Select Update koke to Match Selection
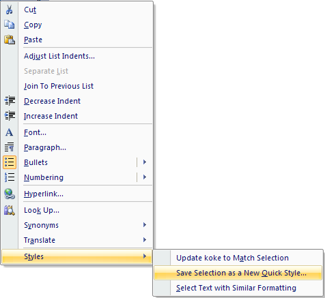 coord(238,258)
